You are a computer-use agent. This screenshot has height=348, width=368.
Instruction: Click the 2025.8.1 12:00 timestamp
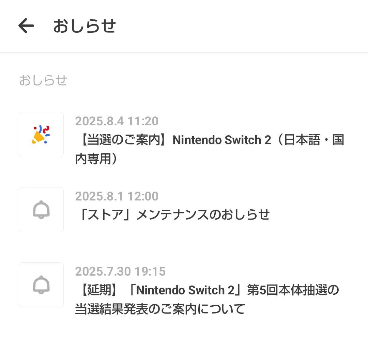coord(117,196)
